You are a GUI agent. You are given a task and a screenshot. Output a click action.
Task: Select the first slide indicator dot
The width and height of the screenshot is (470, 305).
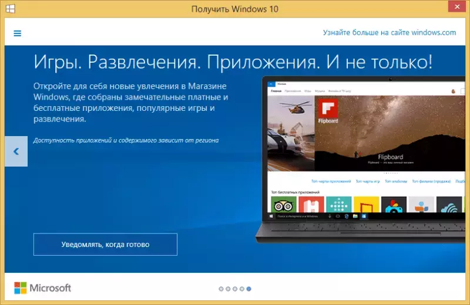[221, 289]
